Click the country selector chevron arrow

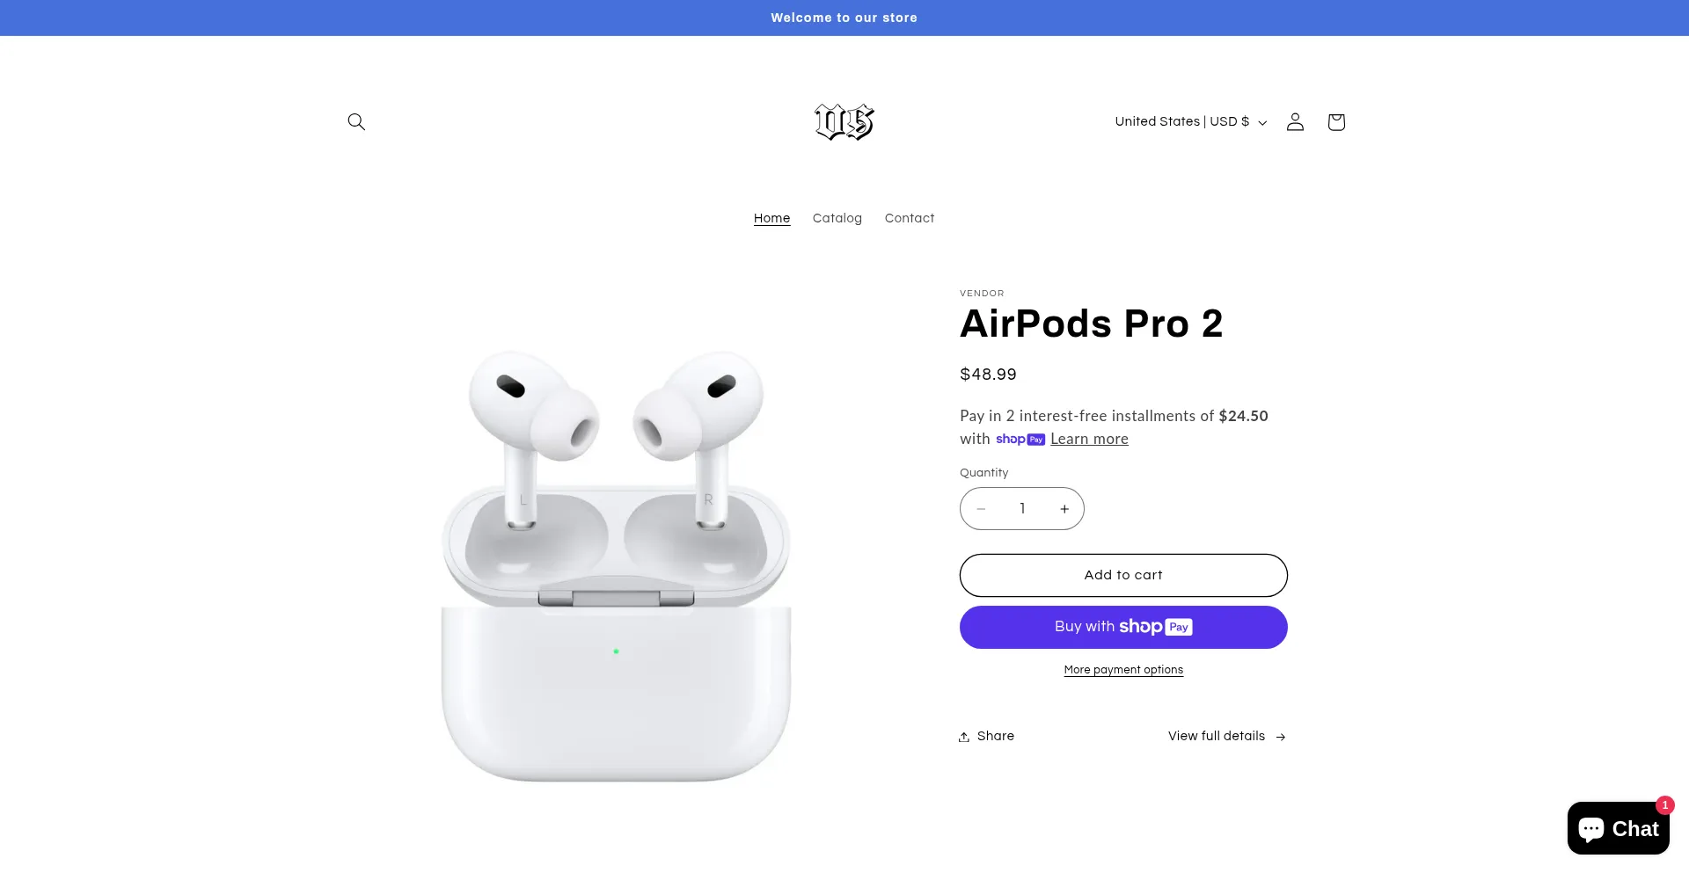click(1262, 122)
